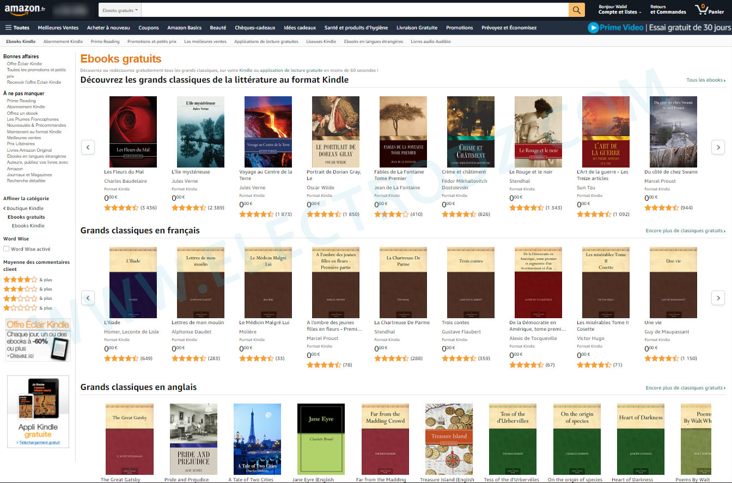Select Abonnement Kindle sub-navigation tab
The width and height of the screenshot is (732, 483).
63,41
